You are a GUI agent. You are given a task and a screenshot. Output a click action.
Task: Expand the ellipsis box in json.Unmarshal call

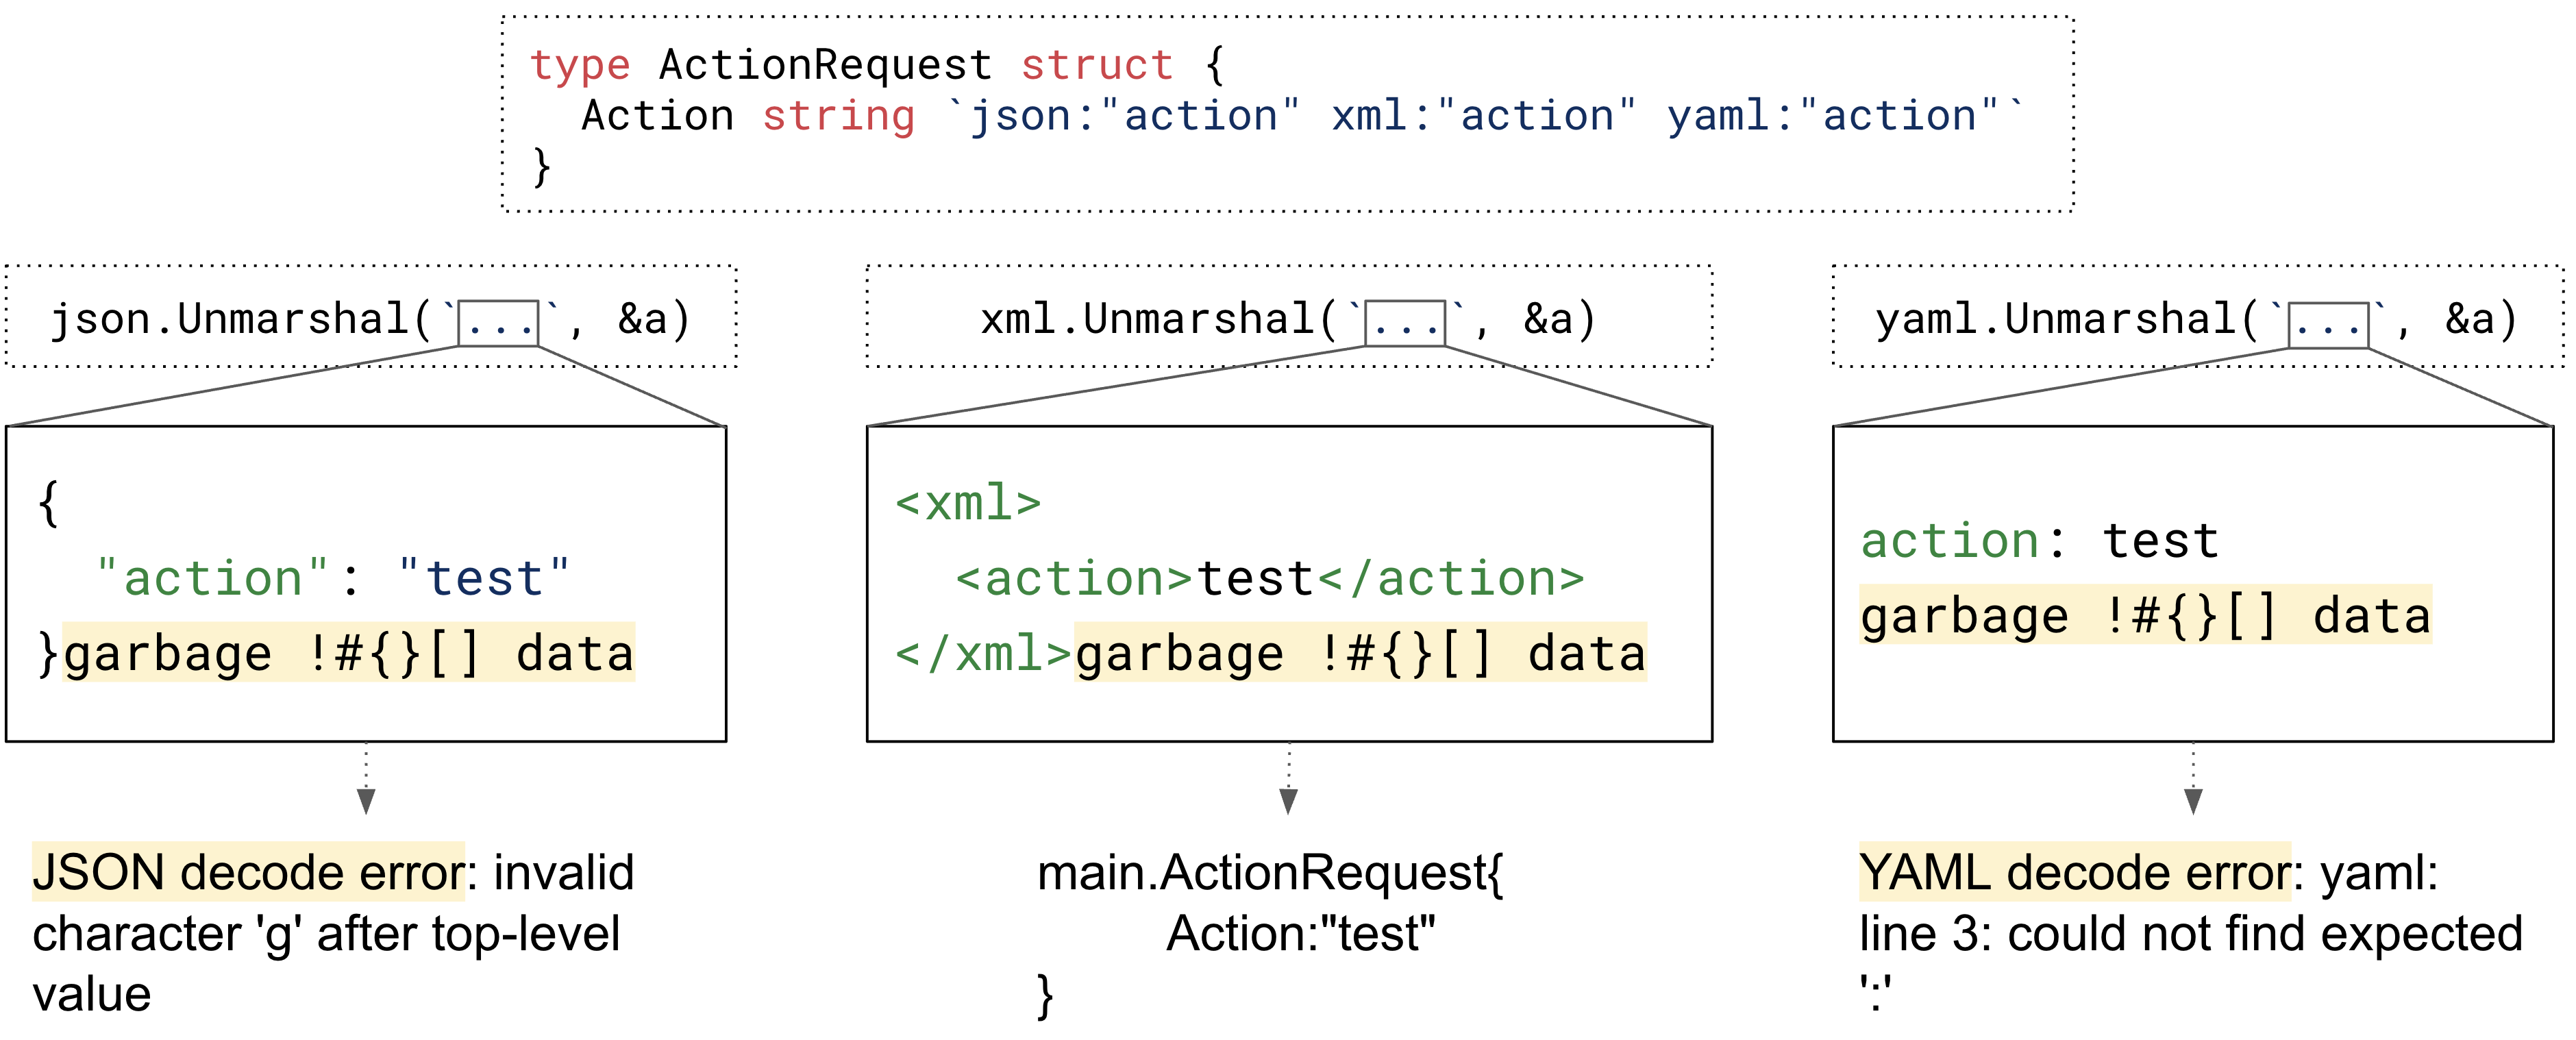[x=498, y=323]
